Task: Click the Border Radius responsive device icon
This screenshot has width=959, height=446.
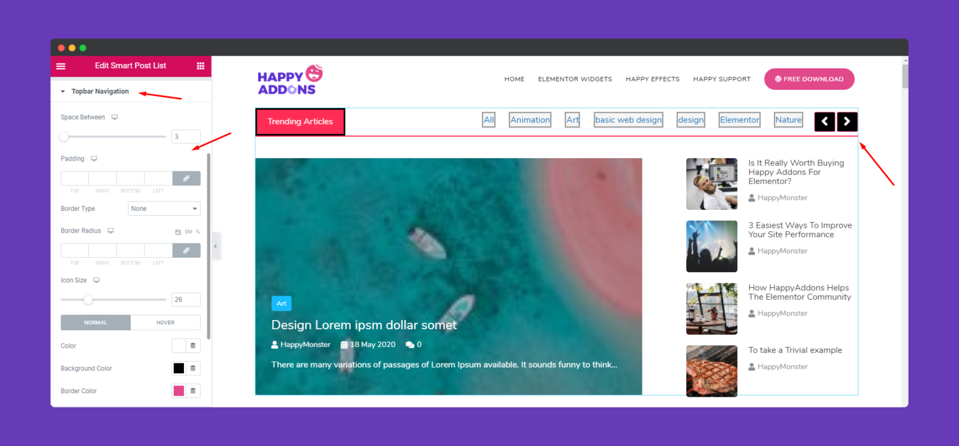Action: tap(111, 231)
